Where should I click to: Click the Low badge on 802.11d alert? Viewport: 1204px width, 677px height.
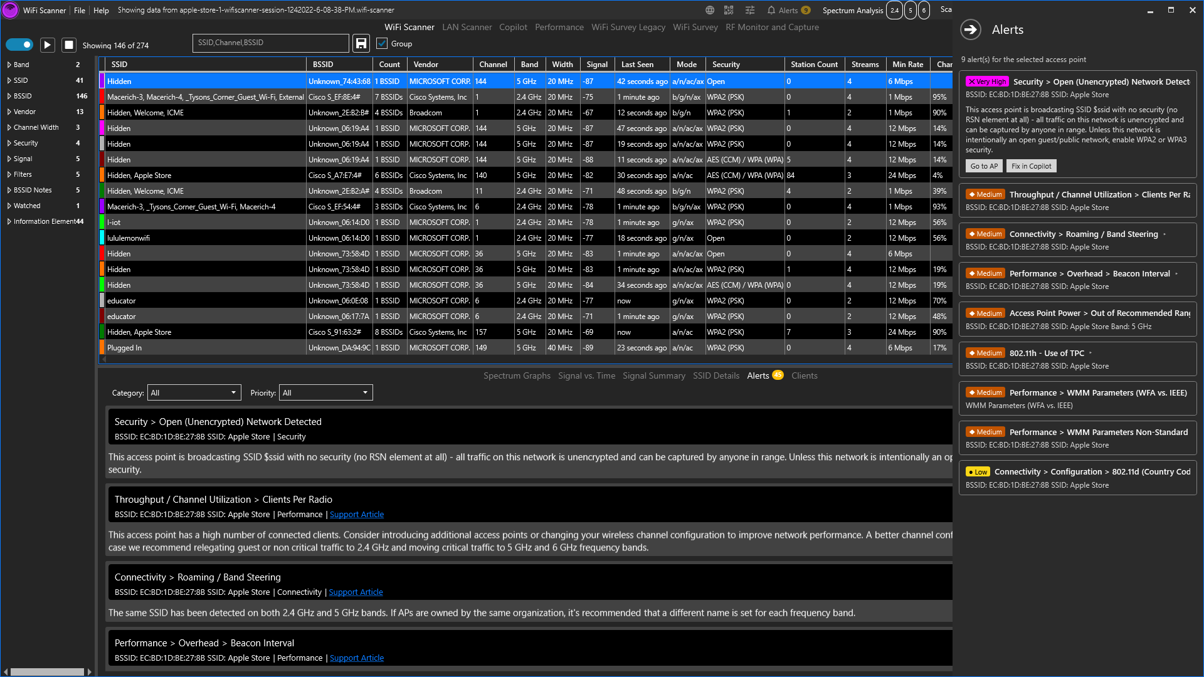tap(978, 472)
